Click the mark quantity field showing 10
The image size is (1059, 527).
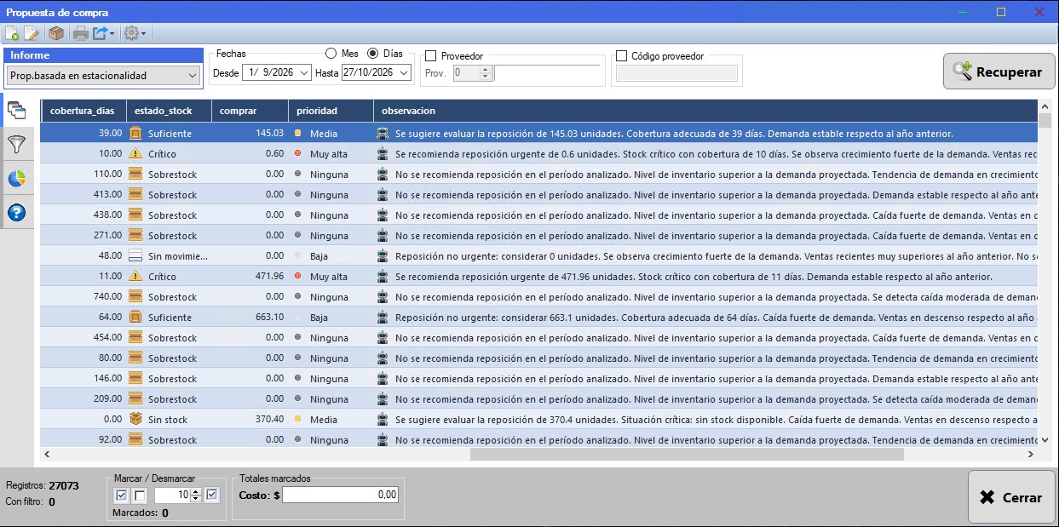click(x=172, y=495)
